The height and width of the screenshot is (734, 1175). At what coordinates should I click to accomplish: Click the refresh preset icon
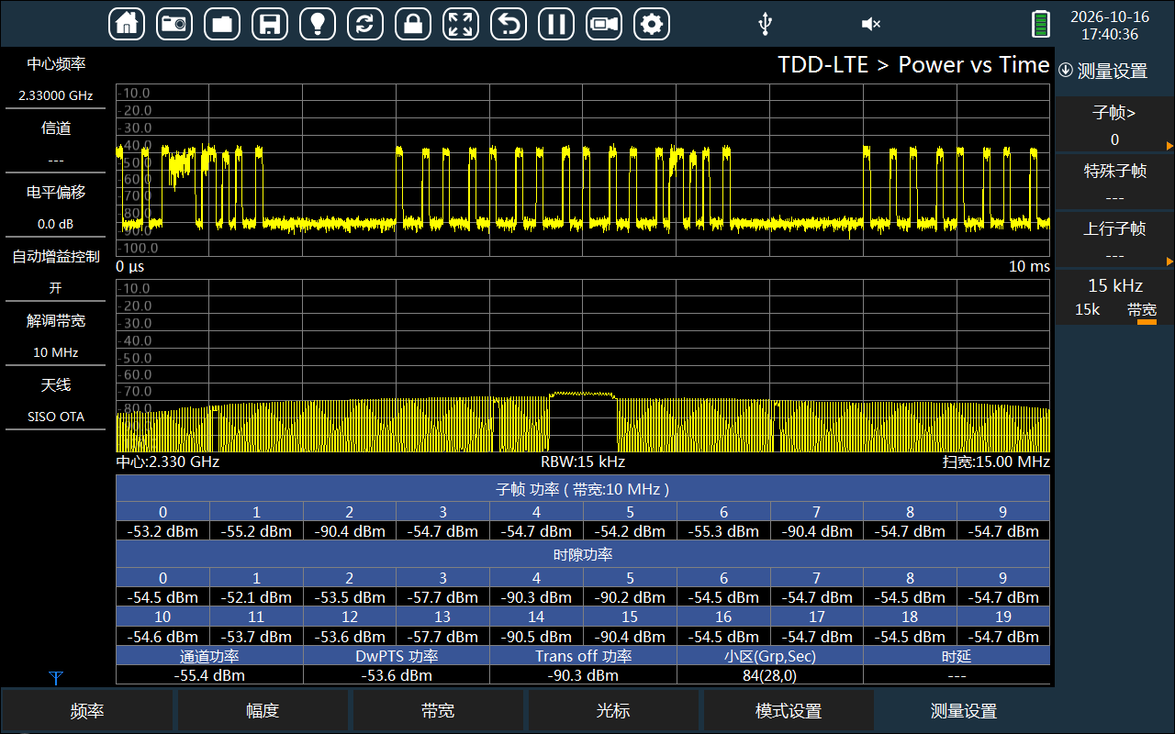[x=365, y=24]
